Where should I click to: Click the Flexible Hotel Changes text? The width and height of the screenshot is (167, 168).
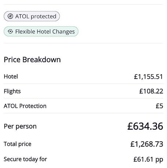[45, 32]
